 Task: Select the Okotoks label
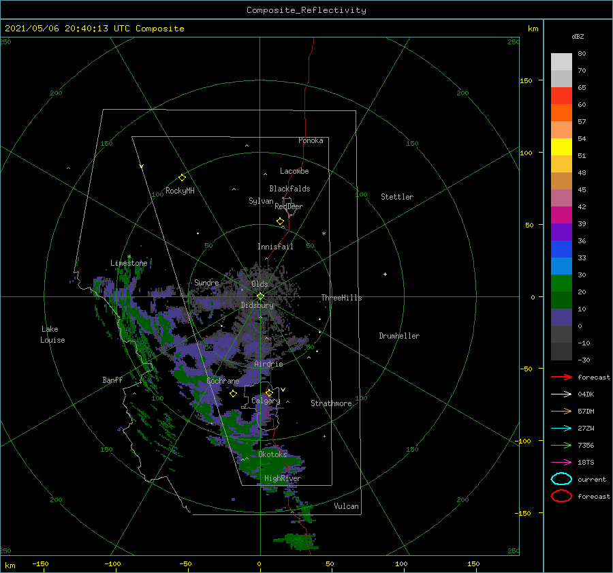[x=272, y=454]
